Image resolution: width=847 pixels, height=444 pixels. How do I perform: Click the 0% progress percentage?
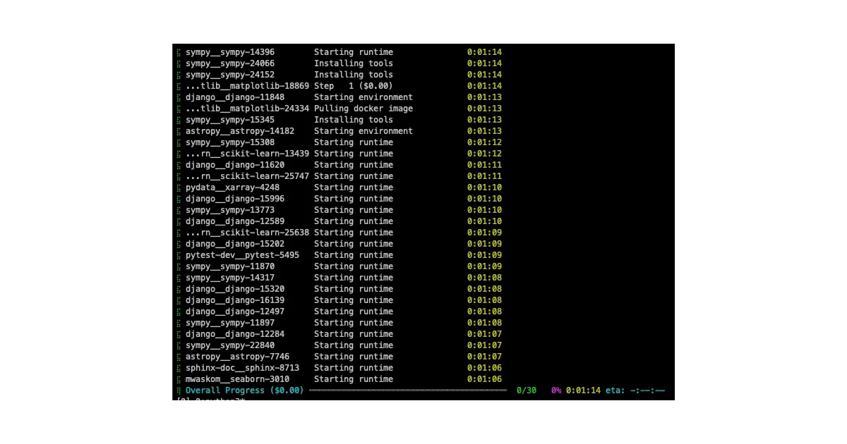click(556, 390)
